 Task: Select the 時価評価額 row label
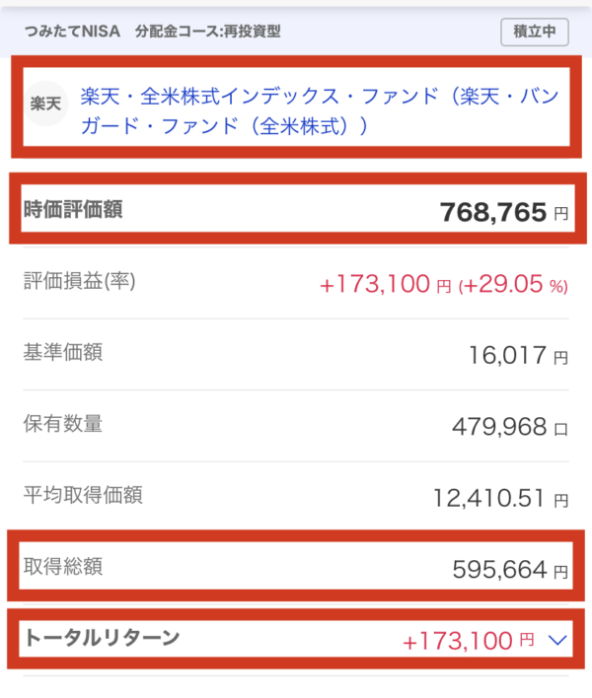tap(73, 209)
